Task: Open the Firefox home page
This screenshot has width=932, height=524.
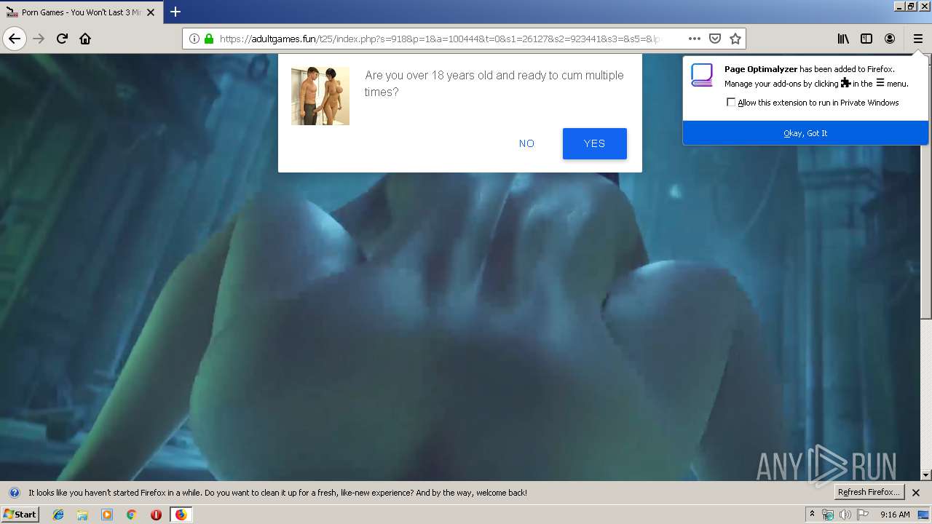Action: click(85, 39)
